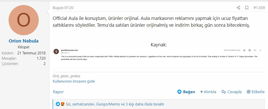Screen dimensions: 268x109
Task: Click the Rapor report link
Action: pyautogui.click(x=58, y=92)
